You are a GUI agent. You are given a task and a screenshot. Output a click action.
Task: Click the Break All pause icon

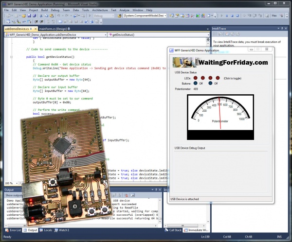tap(227, 16)
